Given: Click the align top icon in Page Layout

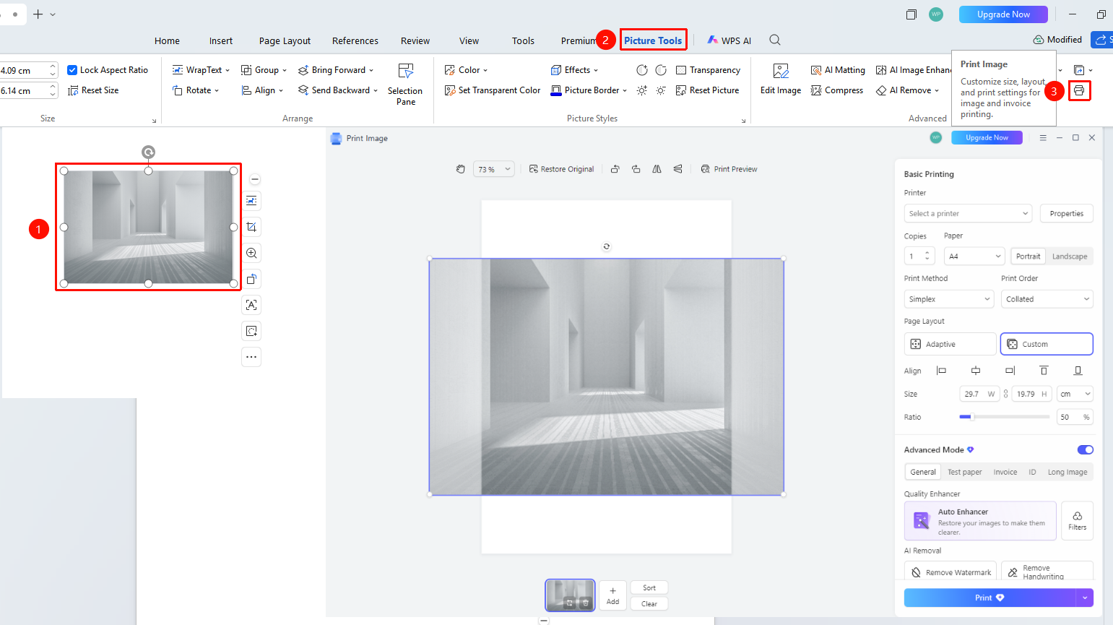Looking at the screenshot, I should 1044,371.
